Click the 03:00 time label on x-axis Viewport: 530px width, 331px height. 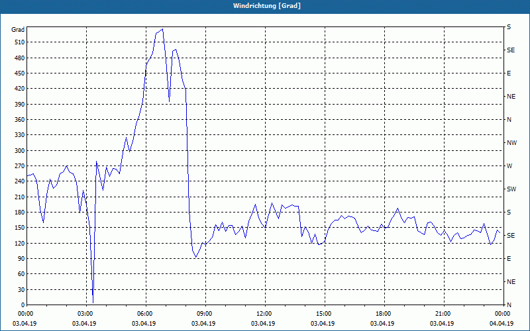[x=85, y=314]
